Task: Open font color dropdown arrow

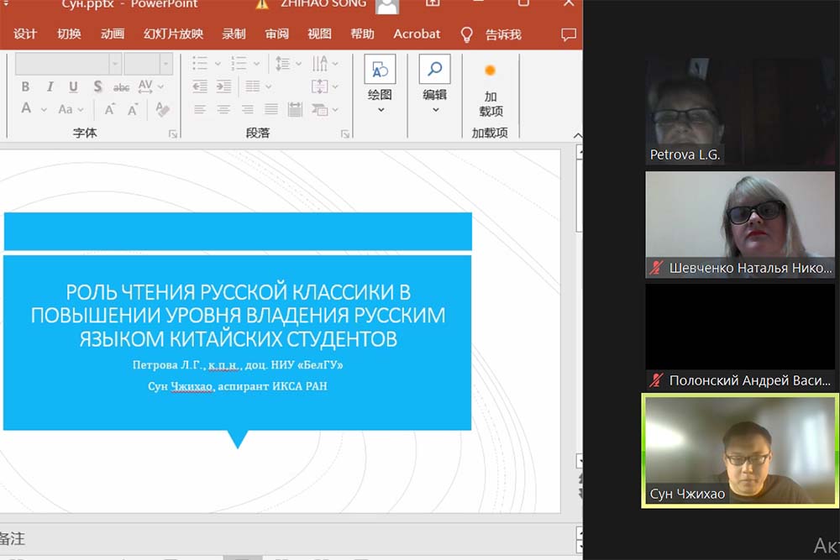Action: (42, 109)
